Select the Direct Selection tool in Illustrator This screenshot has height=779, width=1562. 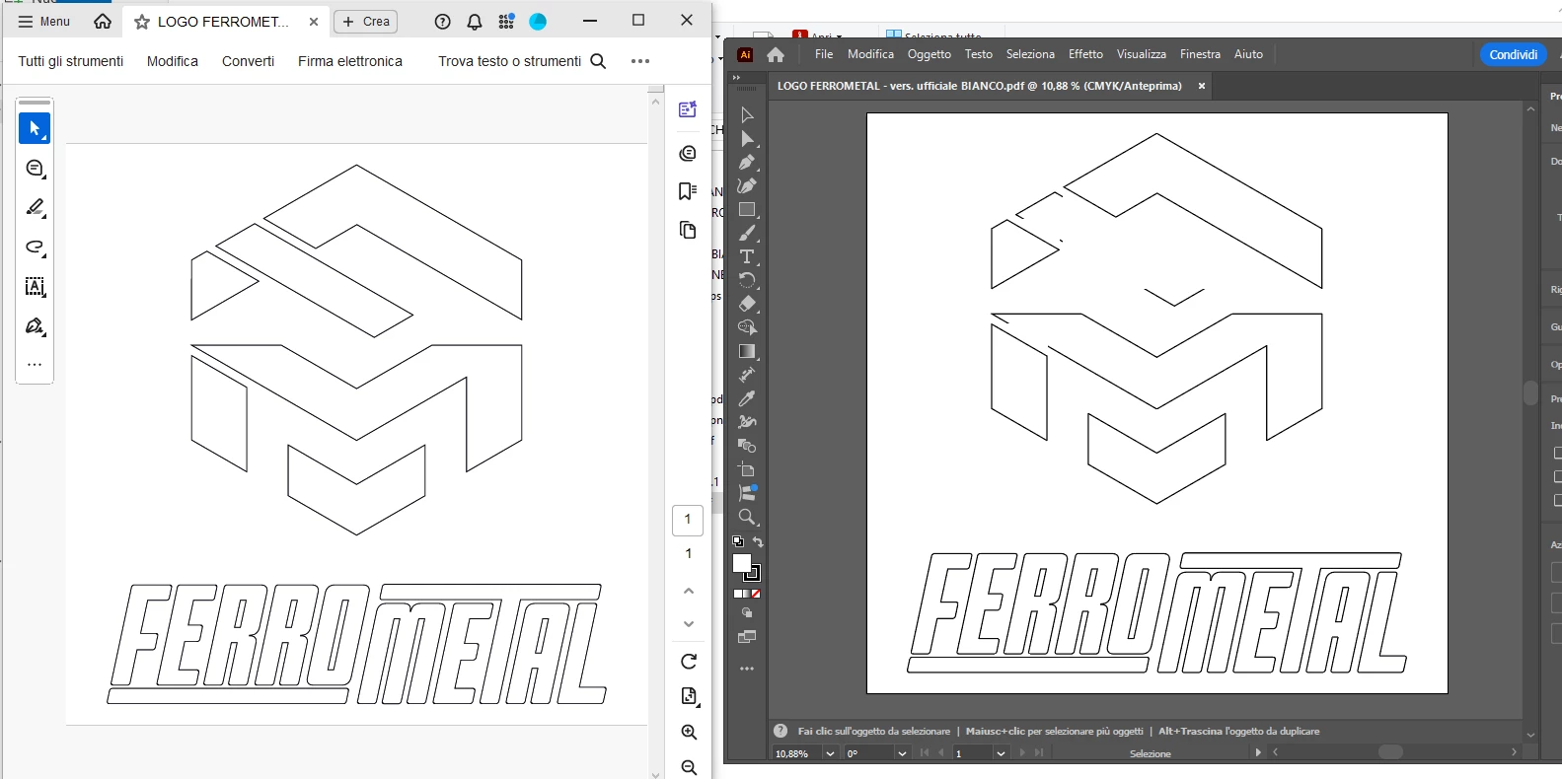click(x=747, y=139)
